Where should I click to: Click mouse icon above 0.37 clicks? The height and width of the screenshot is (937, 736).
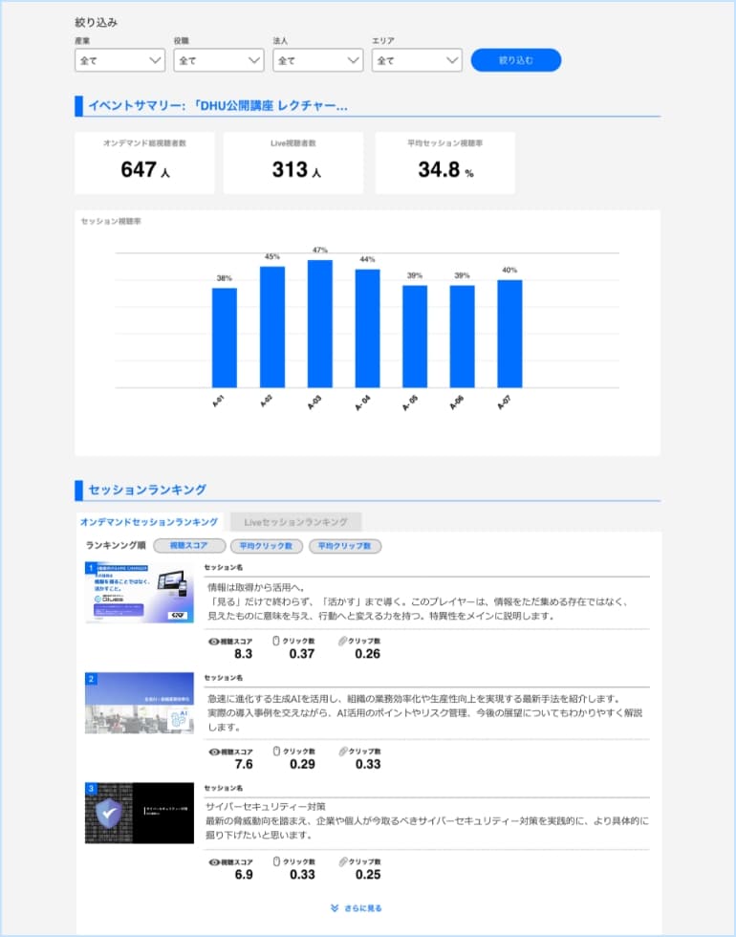click(x=276, y=641)
